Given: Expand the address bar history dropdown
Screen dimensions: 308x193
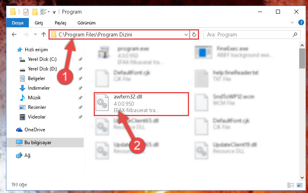Looking at the screenshot, I should [186, 35].
